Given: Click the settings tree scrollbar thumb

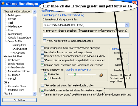Looking at the screenshot, I should coord(34,45).
